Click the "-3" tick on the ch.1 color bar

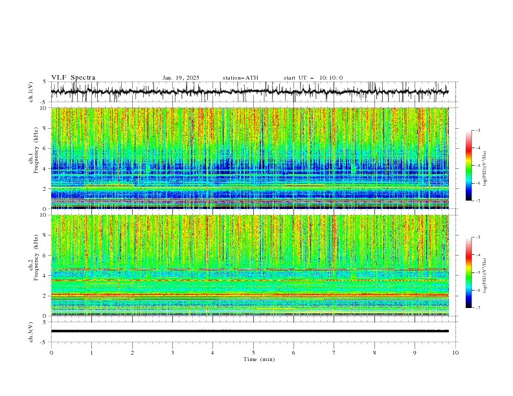[x=477, y=130]
